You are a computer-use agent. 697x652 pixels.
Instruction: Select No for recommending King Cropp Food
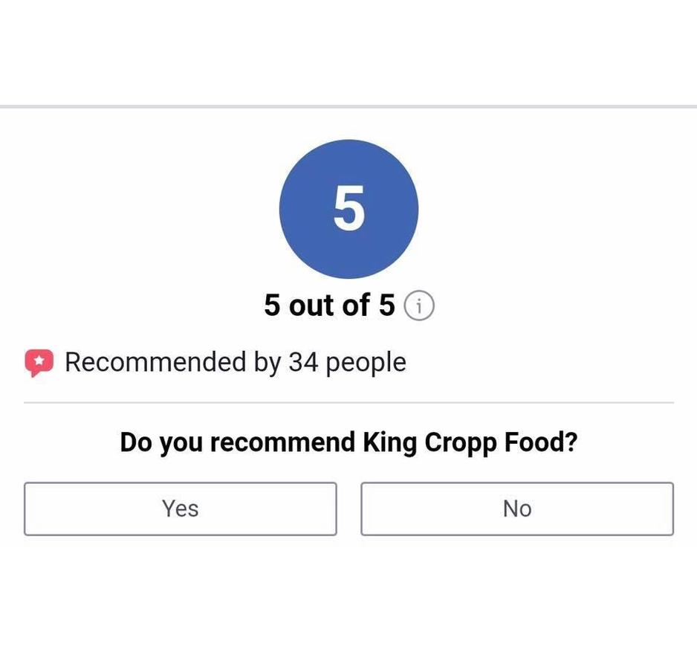pos(517,509)
